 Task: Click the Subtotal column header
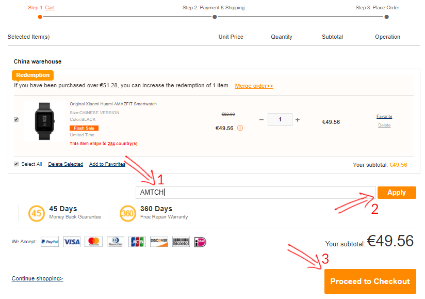(332, 37)
